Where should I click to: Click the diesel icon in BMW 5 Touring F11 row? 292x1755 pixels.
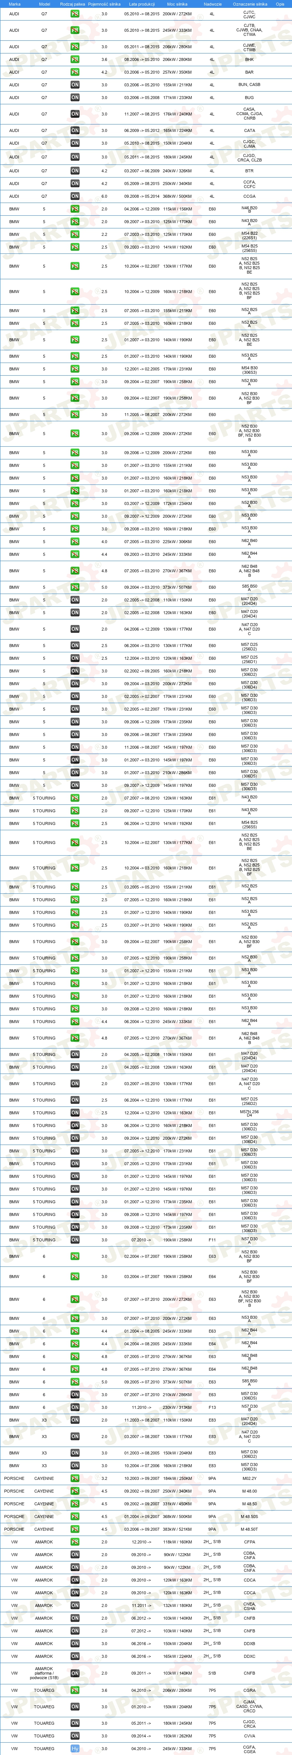[x=75, y=1240]
